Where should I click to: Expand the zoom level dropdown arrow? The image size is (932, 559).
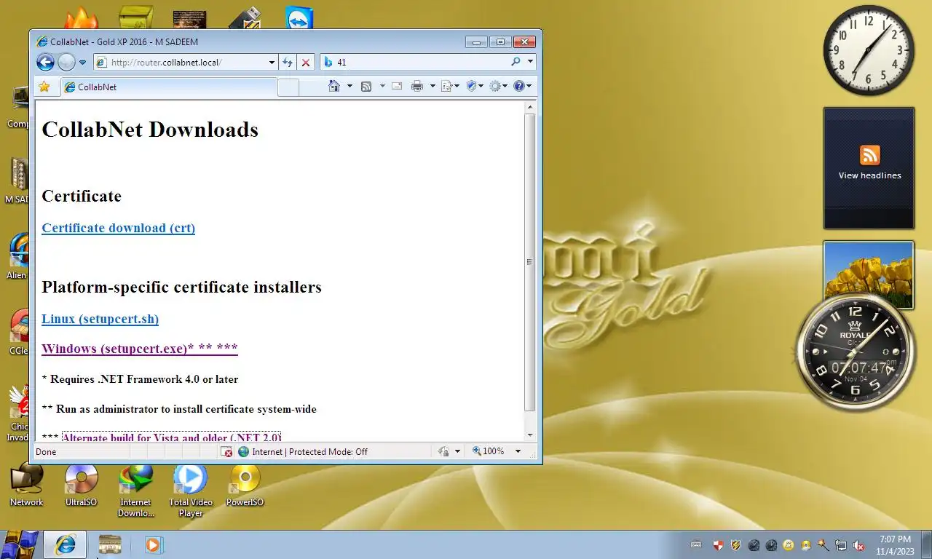(518, 451)
